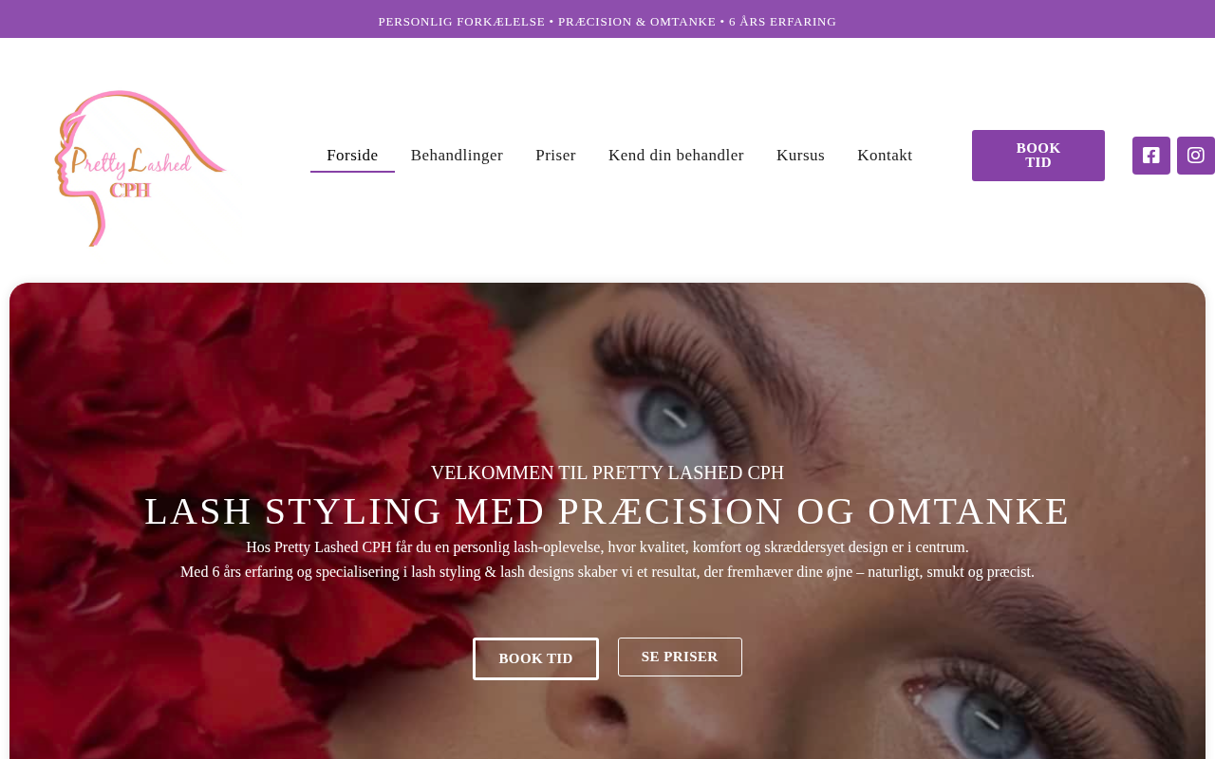This screenshot has height=759, width=1215.
Task: Click the top announcement banner text
Action: click(x=607, y=21)
